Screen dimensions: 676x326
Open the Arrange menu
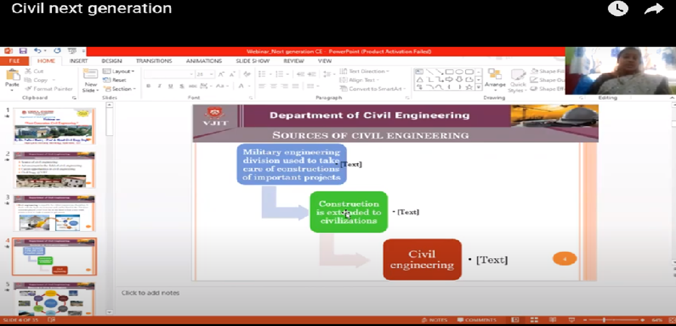pos(495,81)
